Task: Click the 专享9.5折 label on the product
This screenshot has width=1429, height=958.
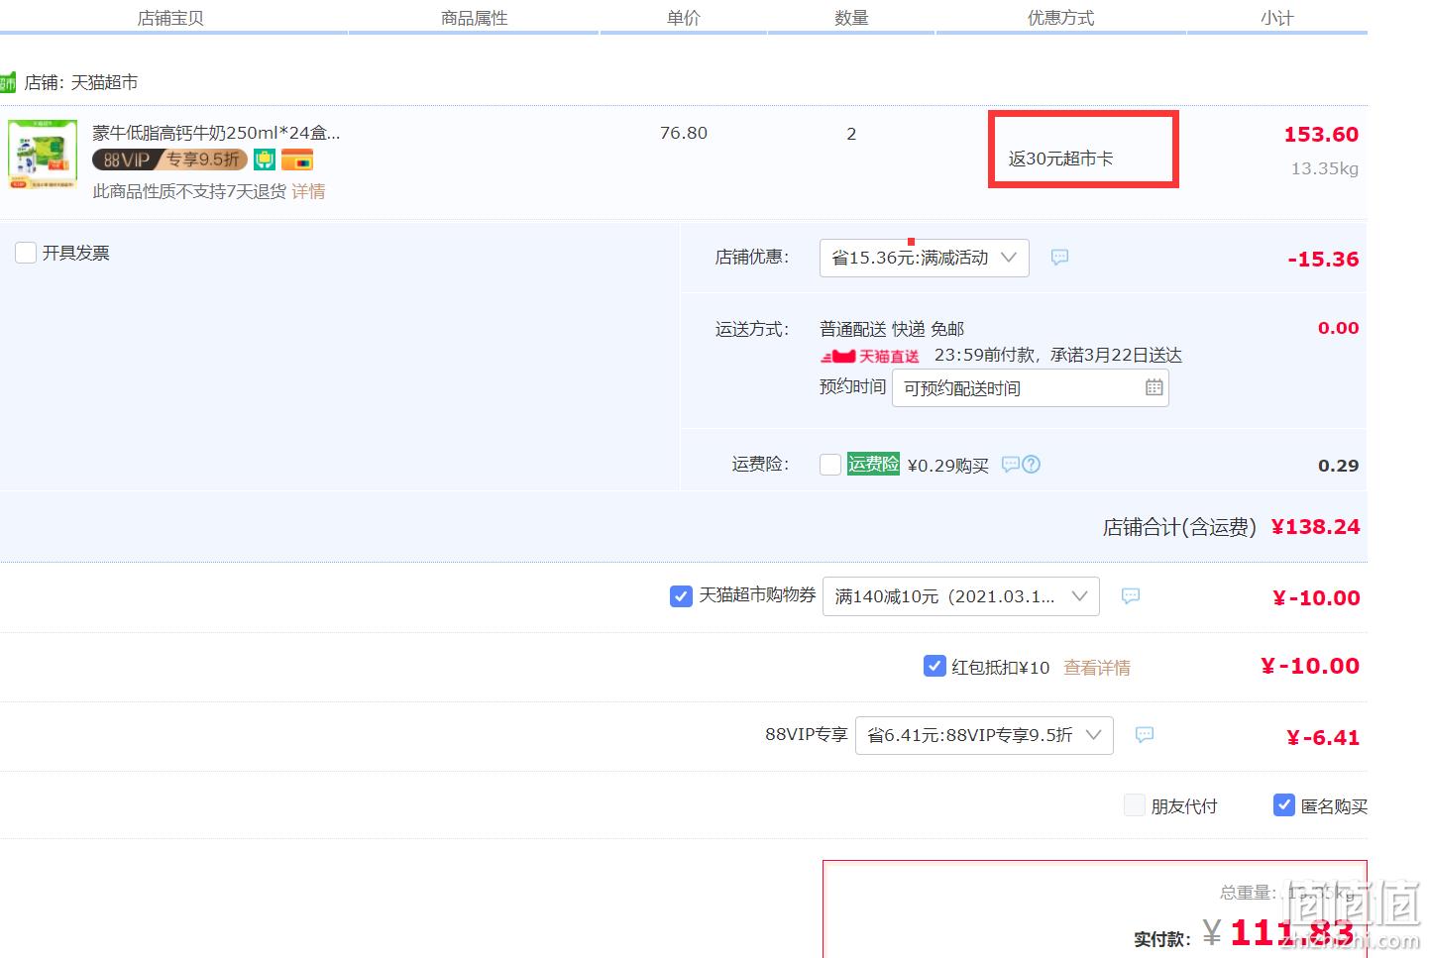Action: pyautogui.click(x=203, y=160)
